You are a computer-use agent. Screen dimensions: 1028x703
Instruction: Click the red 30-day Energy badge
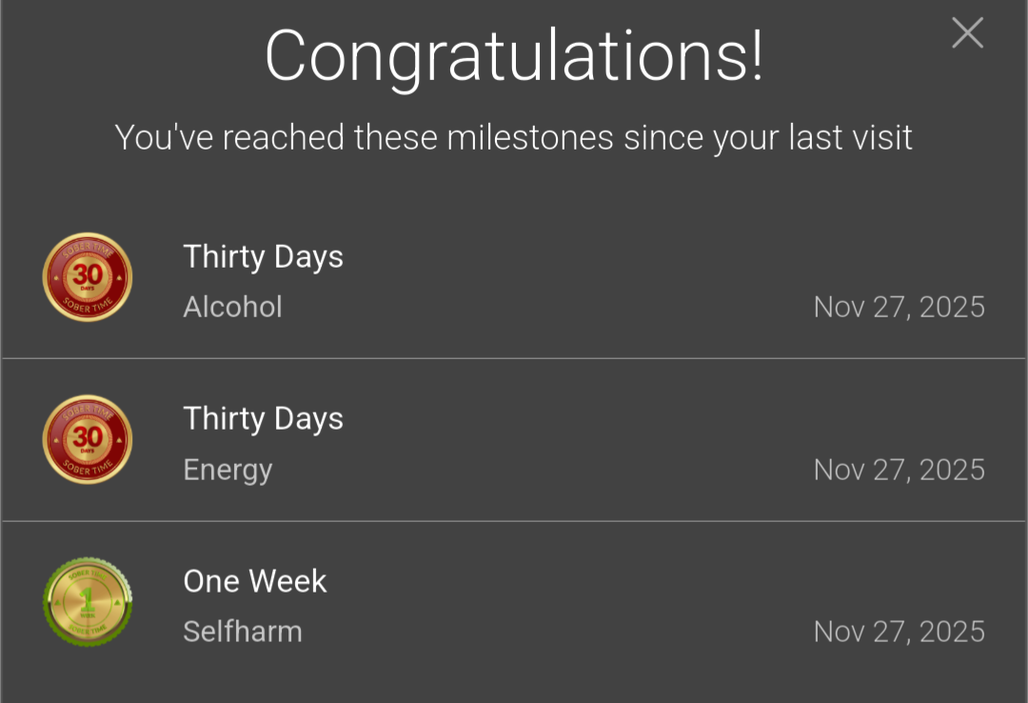click(x=88, y=439)
